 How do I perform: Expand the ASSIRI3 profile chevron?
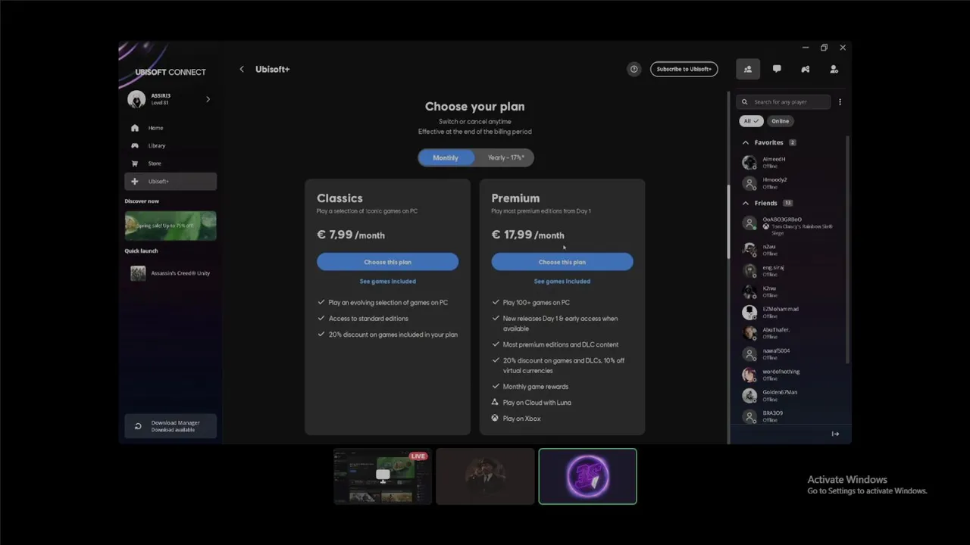point(208,99)
